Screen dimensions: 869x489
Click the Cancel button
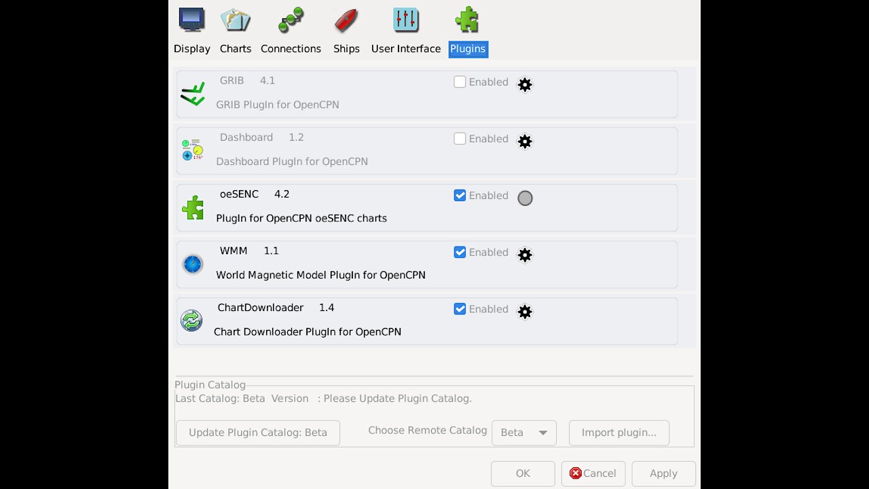click(x=593, y=473)
